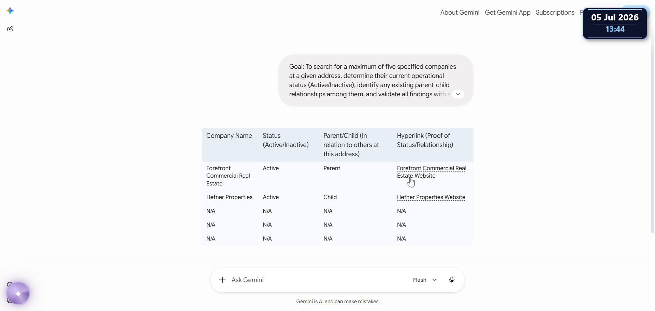The image size is (655, 311).
Task: Click the purple floating sparkle assistant button
Action: click(x=18, y=293)
